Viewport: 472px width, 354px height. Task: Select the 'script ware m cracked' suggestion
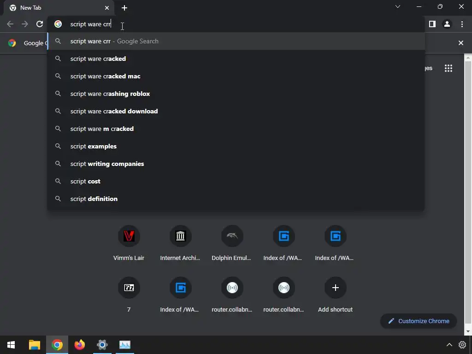tap(236, 129)
